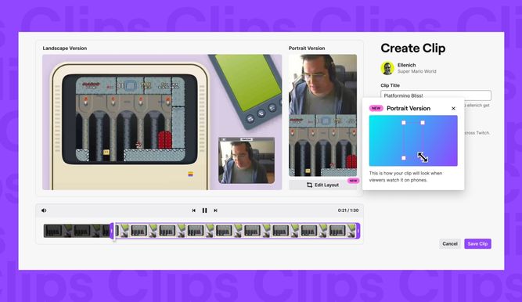Click the Landscape Version label
This screenshot has width=522, height=302.
click(65, 49)
